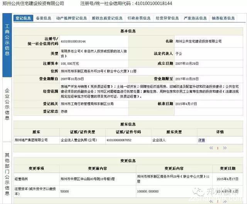Click registration status 存续
Screen dimensions: 247x204
[64, 111]
